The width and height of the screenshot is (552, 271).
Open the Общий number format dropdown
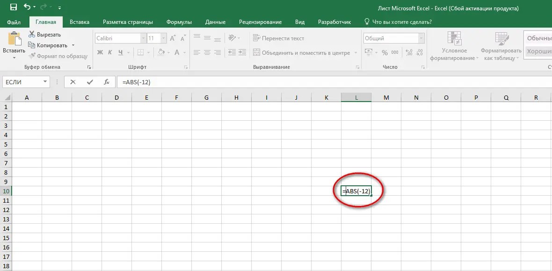click(421, 38)
